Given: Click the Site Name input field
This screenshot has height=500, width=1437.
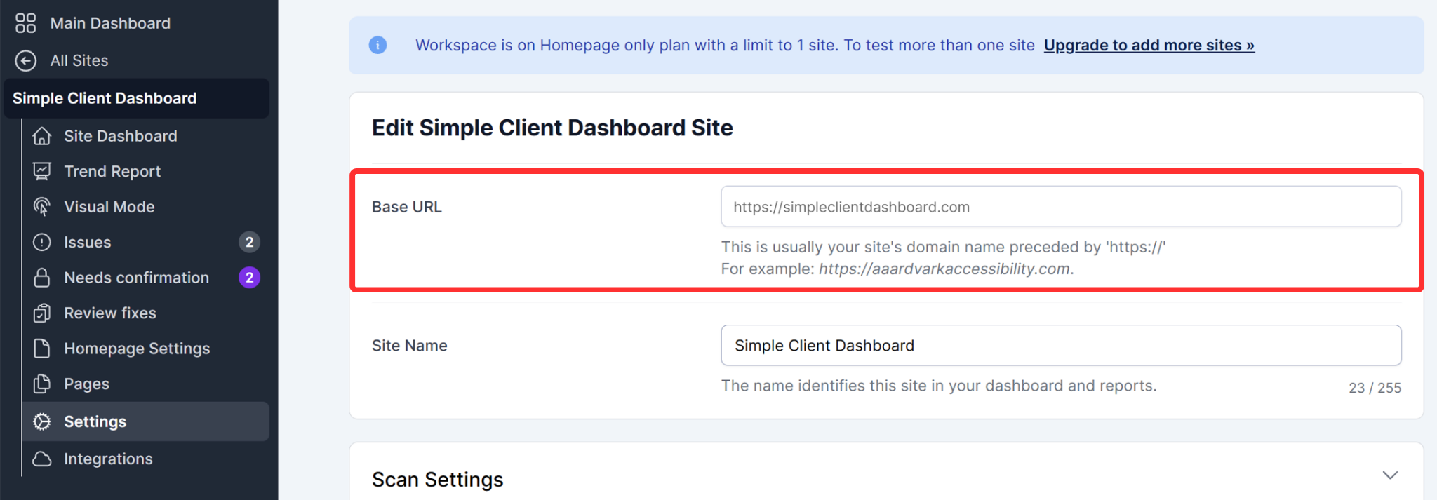Looking at the screenshot, I should pyautogui.click(x=1061, y=345).
